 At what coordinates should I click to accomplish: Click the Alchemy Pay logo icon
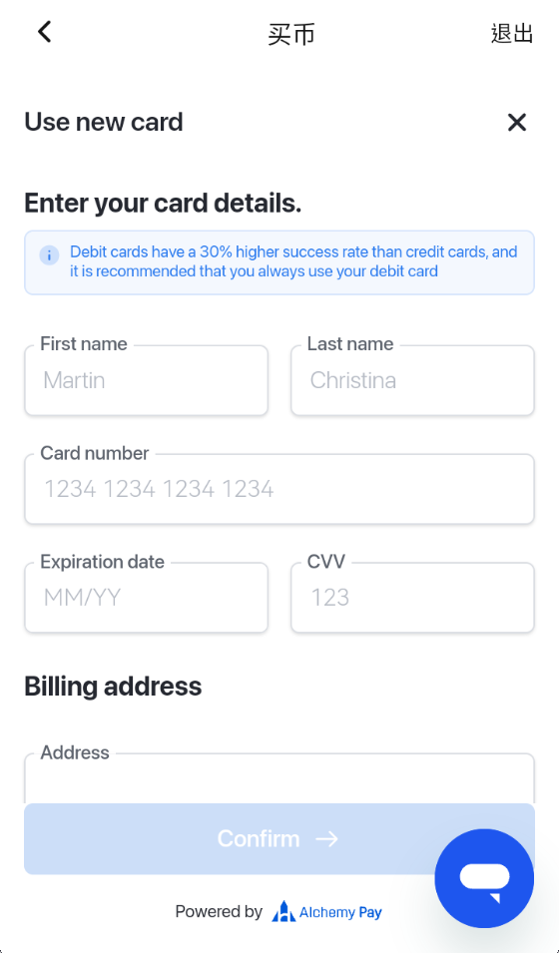click(x=283, y=912)
